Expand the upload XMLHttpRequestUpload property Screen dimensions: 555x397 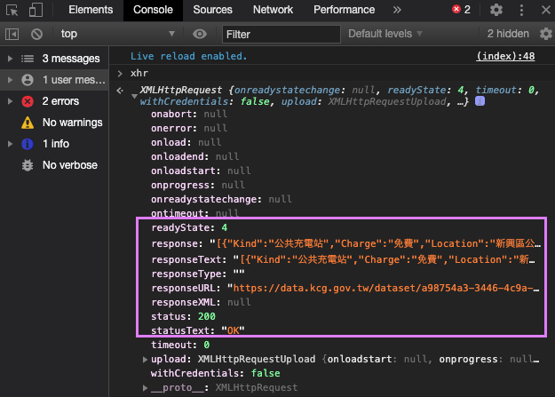tap(147, 359)
